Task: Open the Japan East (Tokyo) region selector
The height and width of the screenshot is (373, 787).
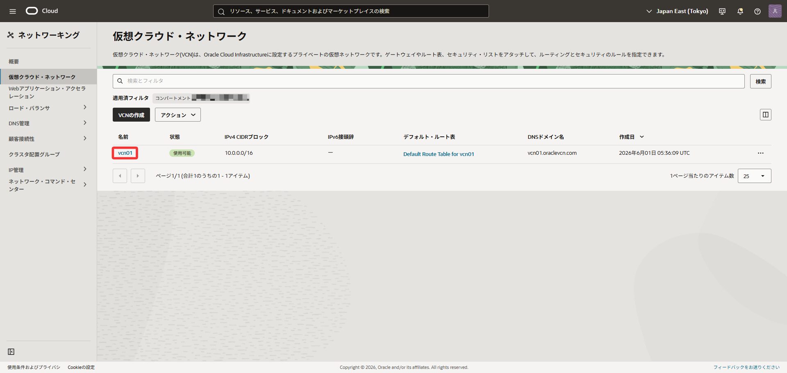Action: click(x=677, y=11)
